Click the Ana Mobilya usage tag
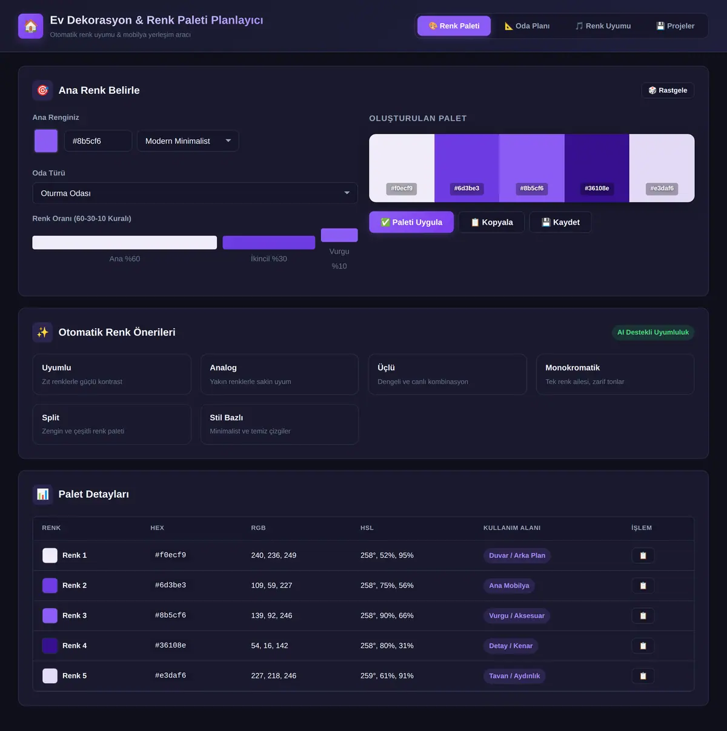Viewport: 727px width, 731px height. tap(509, 586)
